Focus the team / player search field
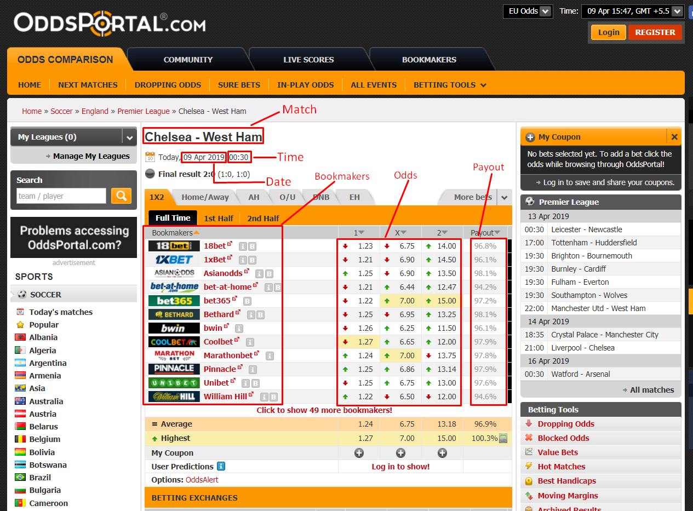Image resolution: width=693 pixels, height=511 pixels. click(x=61, y=196)
